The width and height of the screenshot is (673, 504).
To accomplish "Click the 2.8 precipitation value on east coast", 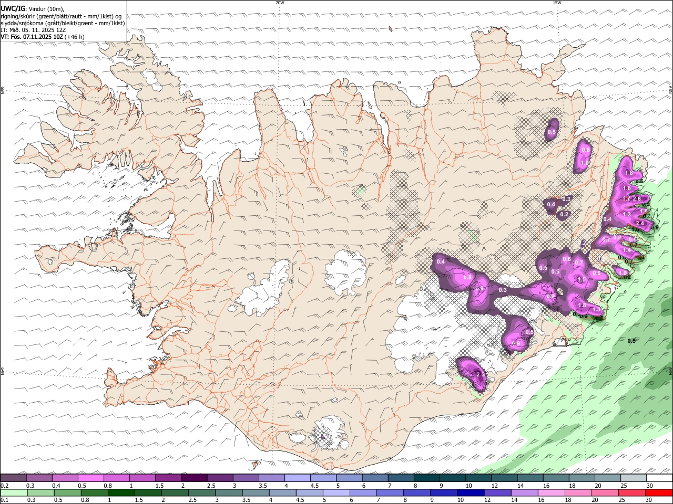I will (x=637, y=198).
